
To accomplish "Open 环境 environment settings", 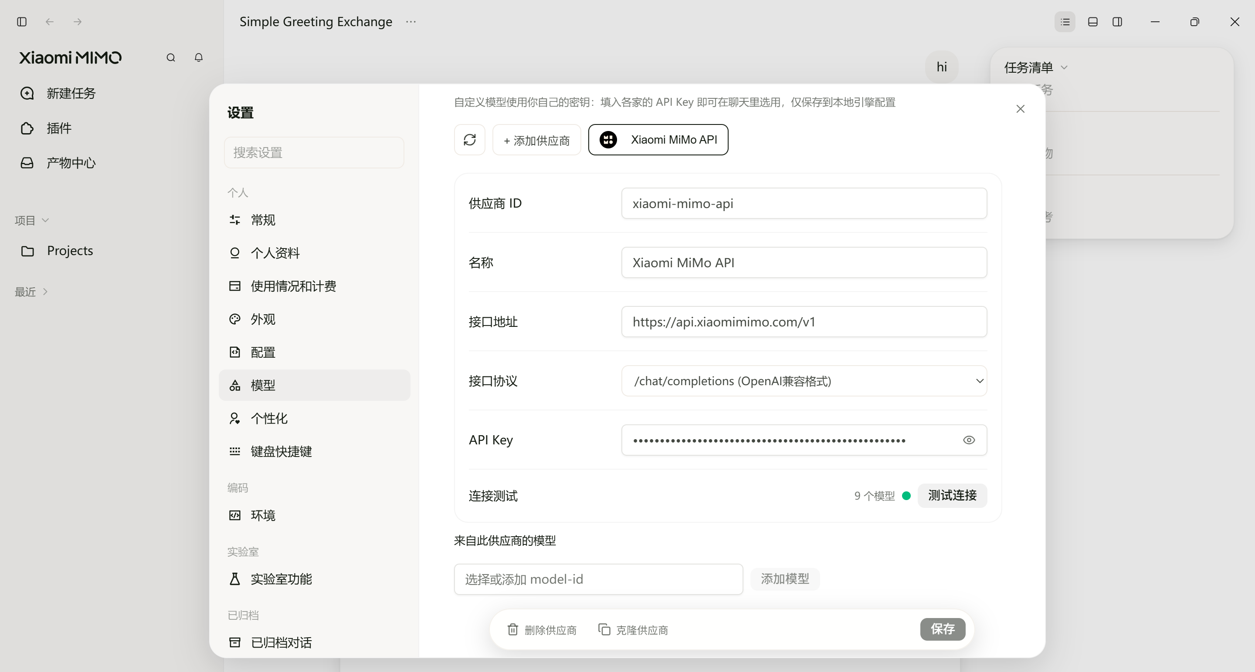I will coord(314,515).
